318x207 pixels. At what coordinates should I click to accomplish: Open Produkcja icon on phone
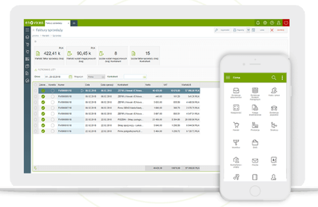pyautogui.click(x=255, y=126)
